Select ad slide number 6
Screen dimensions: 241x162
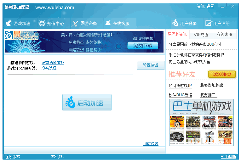227,141
